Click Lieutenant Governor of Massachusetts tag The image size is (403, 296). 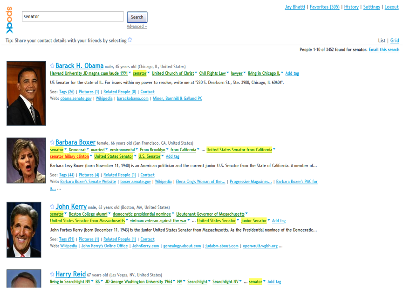[210, 214]
